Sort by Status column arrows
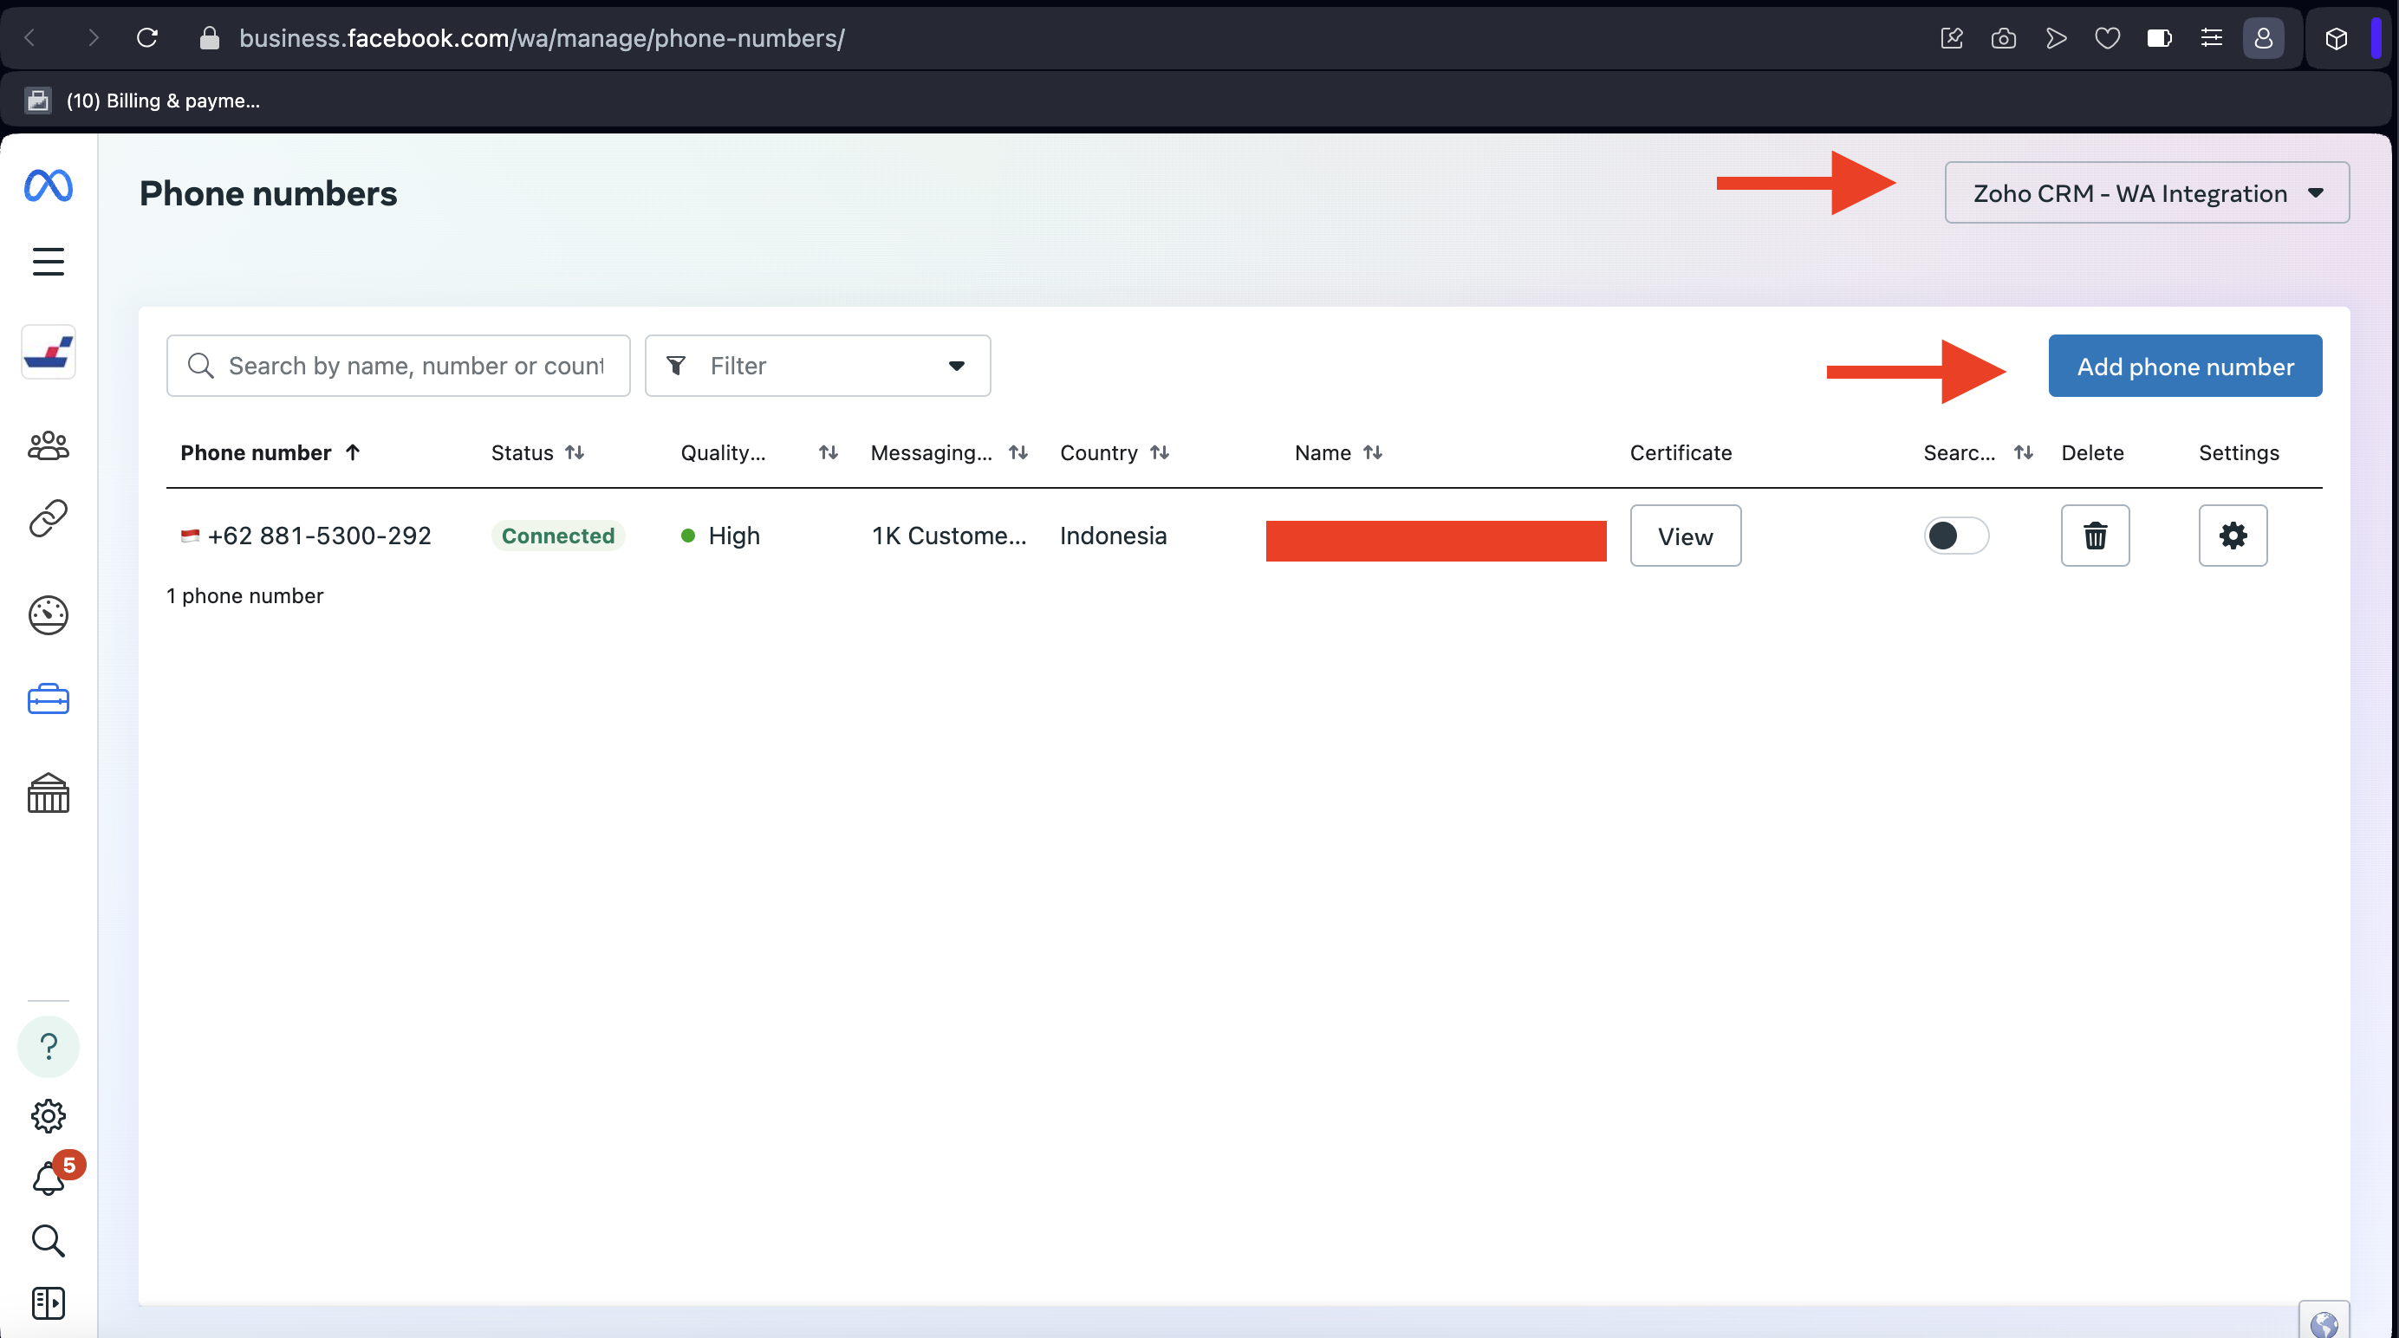Image resolution: width=2399 pixels, height=1338 pixels. point(575,452)
